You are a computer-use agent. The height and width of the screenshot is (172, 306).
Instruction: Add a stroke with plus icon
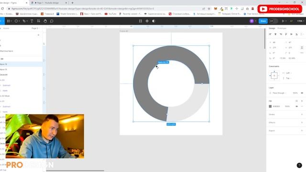pyautogui.click(x=302, y=115)
